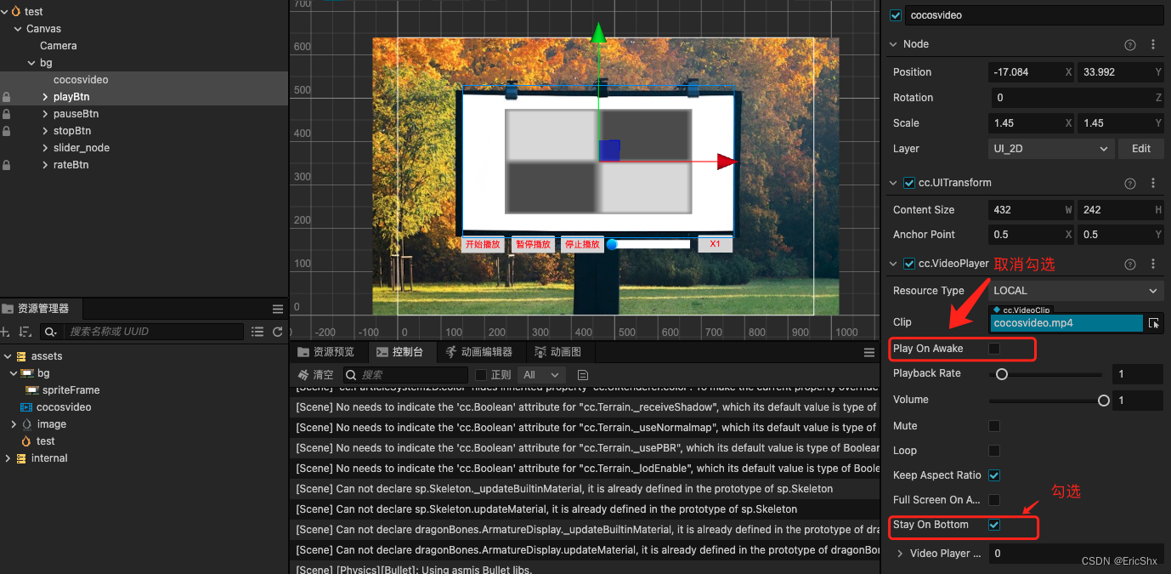Expand the internal folder
The image size is (1171, 574).
pyautogui.click(x=8, y=458)
